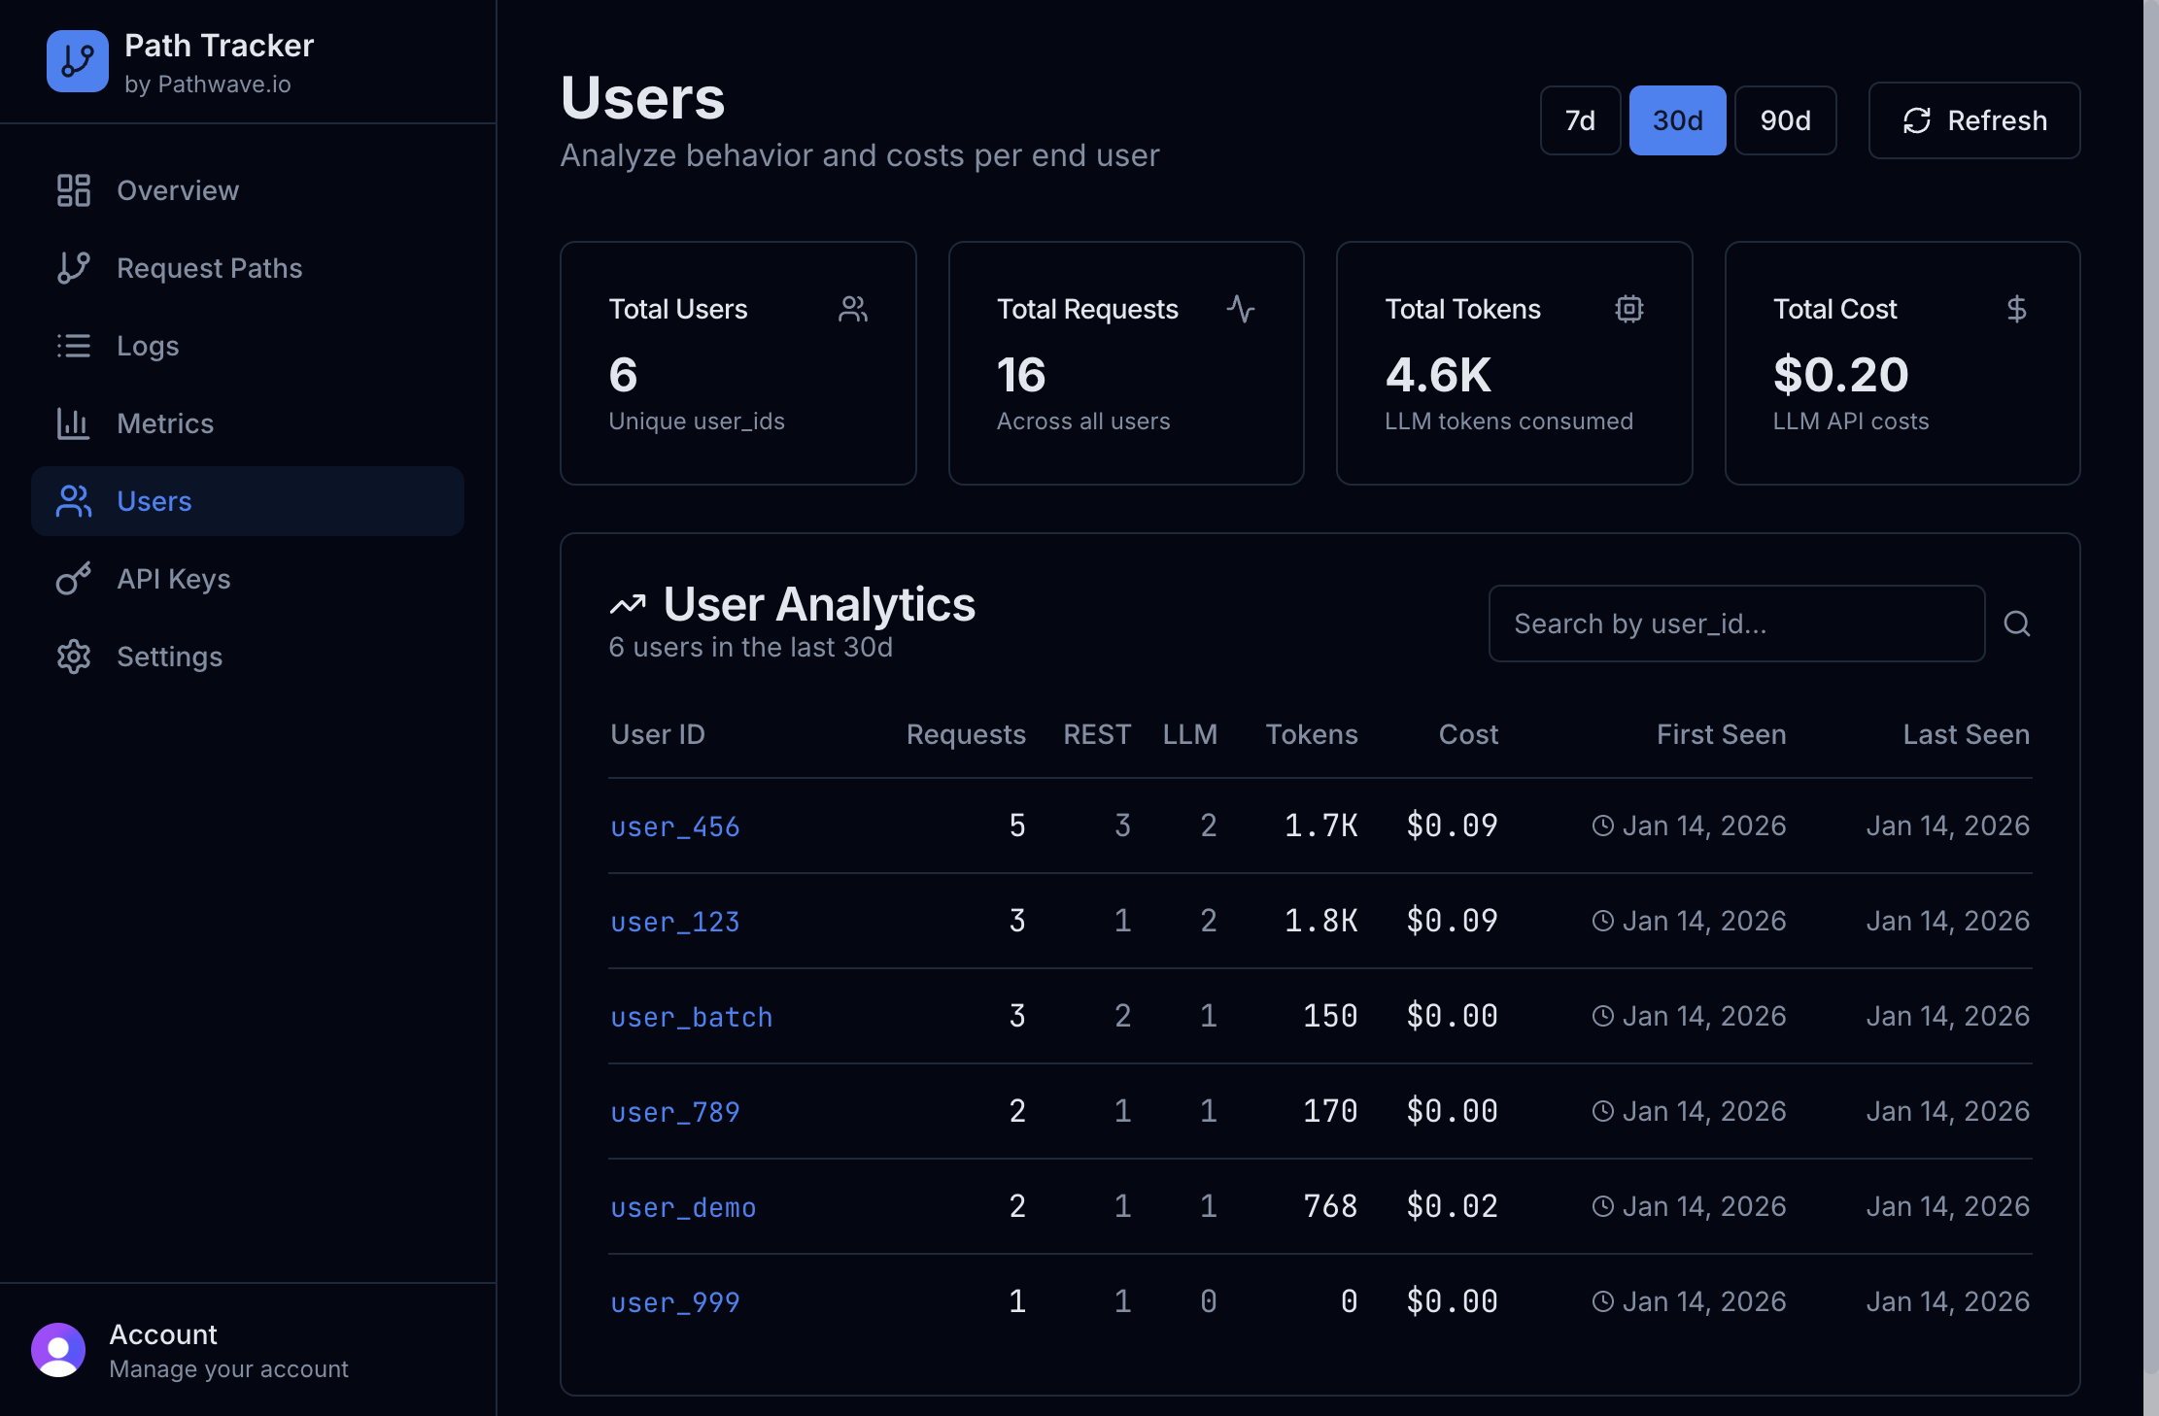
Task: Click the Total Cost dollar icon
Action: pos(2017,309)
